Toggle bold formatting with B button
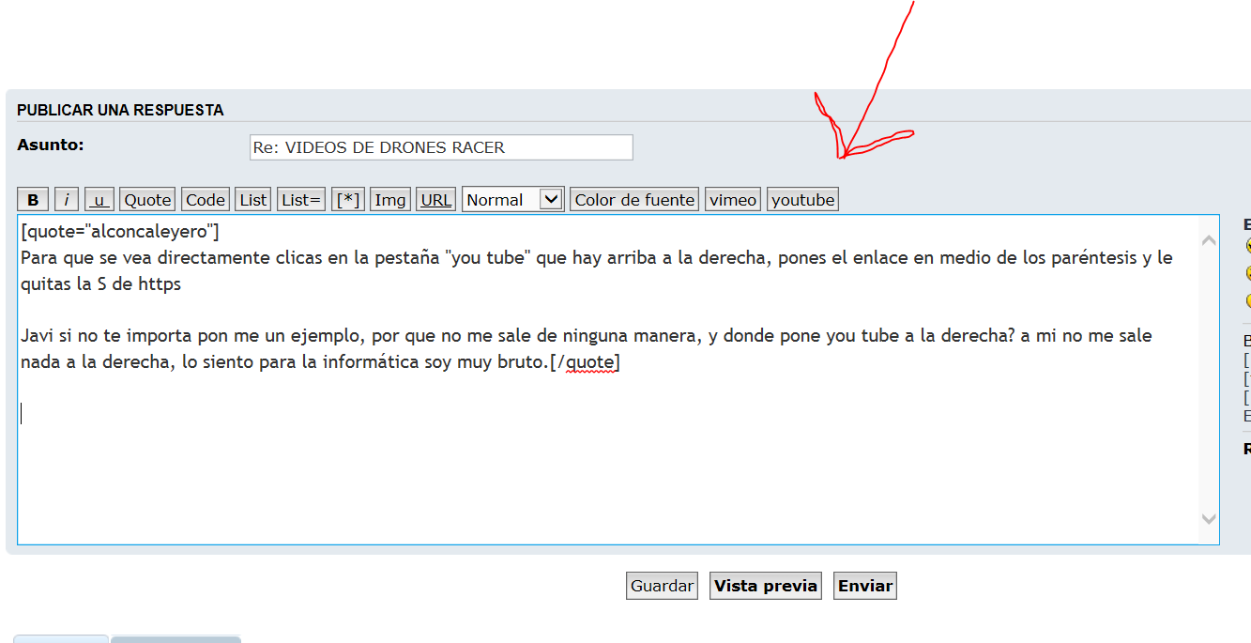Image resolution: width=1251 pixels, height=643 pixels. [x=33, y=200]
